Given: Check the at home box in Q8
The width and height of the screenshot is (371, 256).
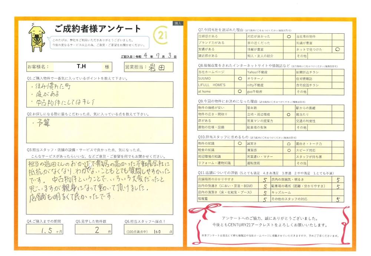Looking at the screenshot, I should 240,91.
